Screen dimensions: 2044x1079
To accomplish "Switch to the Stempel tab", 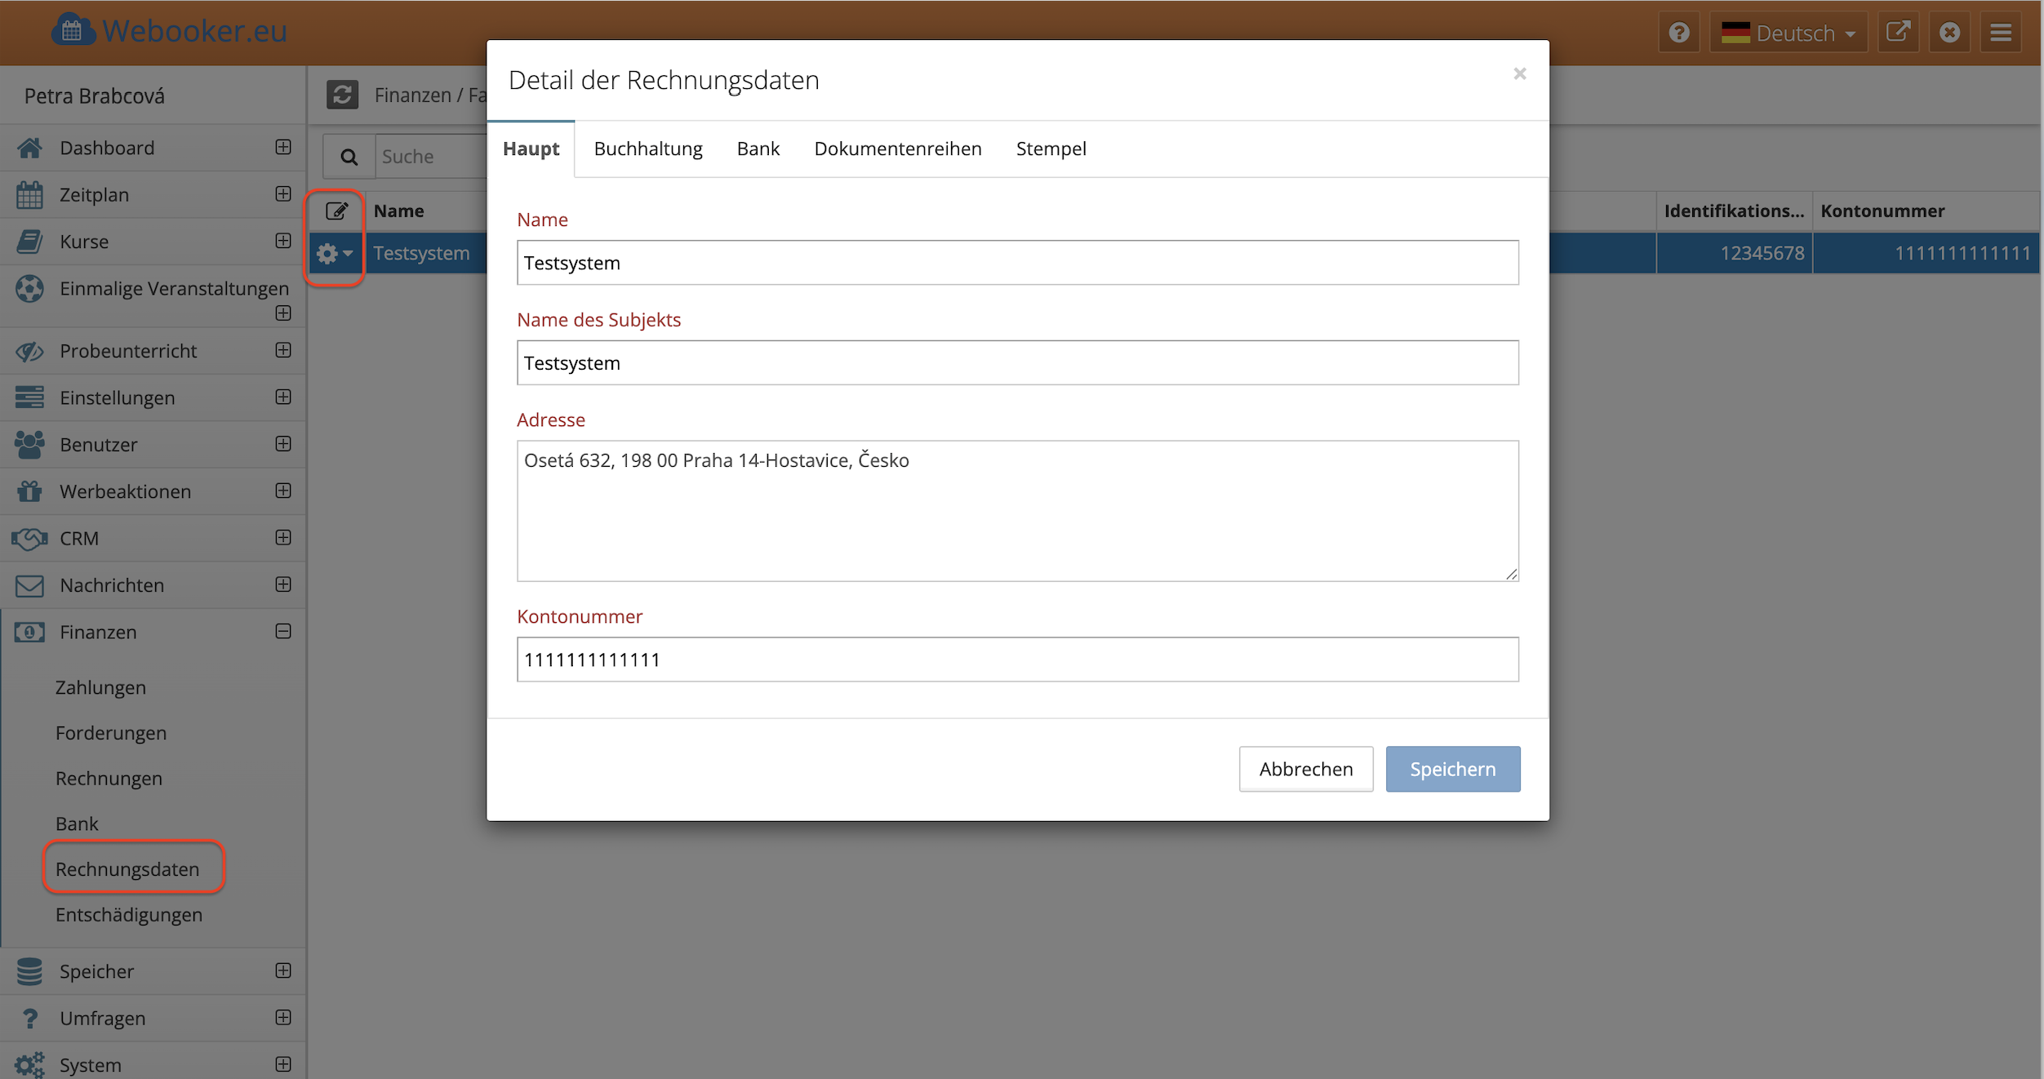I will pos(1051,149).
